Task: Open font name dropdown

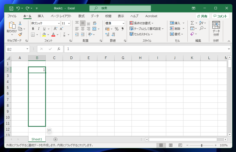Action: [59, 23]
